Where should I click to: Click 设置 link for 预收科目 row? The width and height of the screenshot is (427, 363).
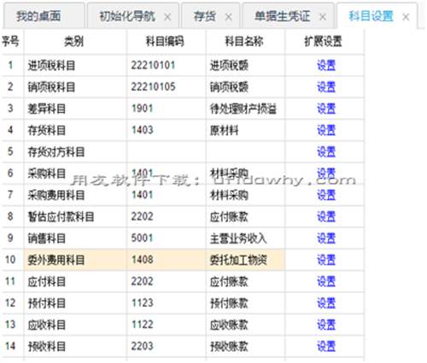coord(326,347)
